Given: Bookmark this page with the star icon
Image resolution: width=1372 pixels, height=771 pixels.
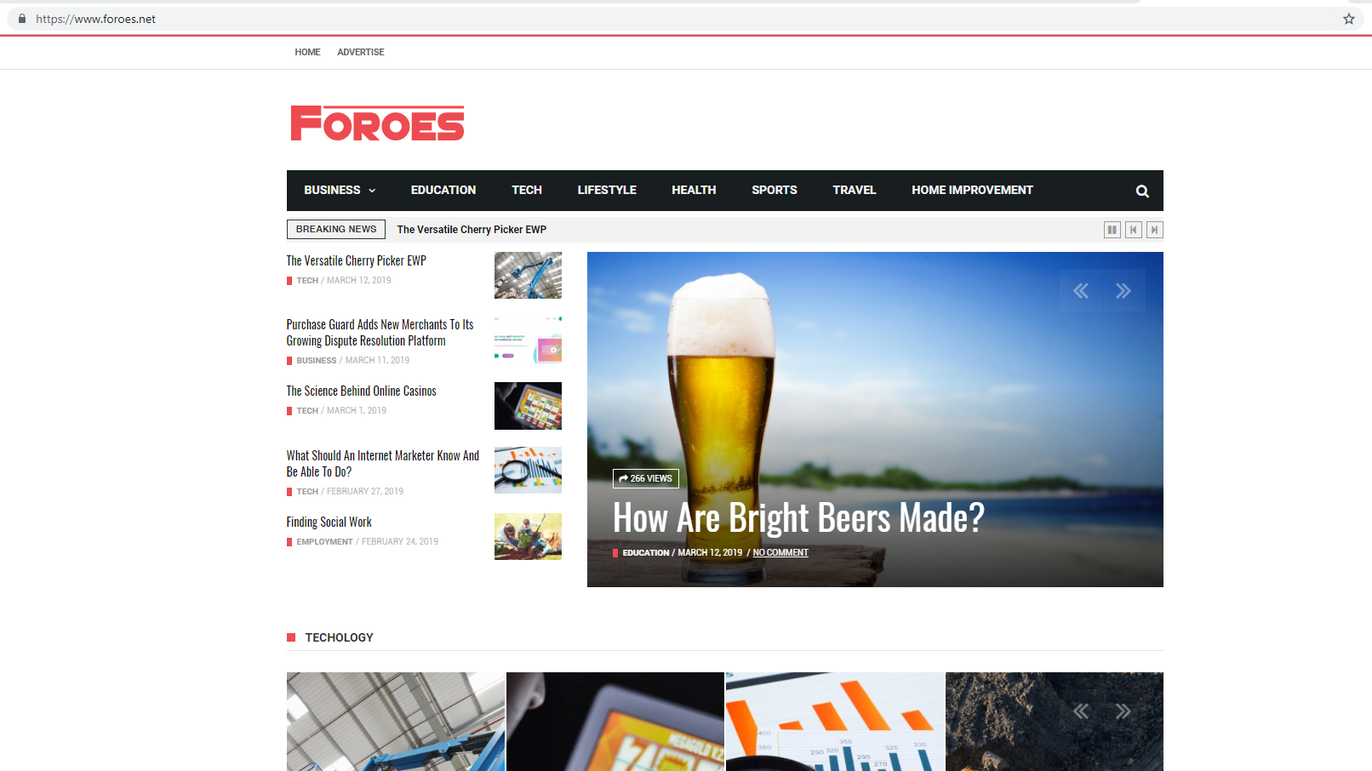Looking at the screenshot, I should click(x=1349, y=19).
